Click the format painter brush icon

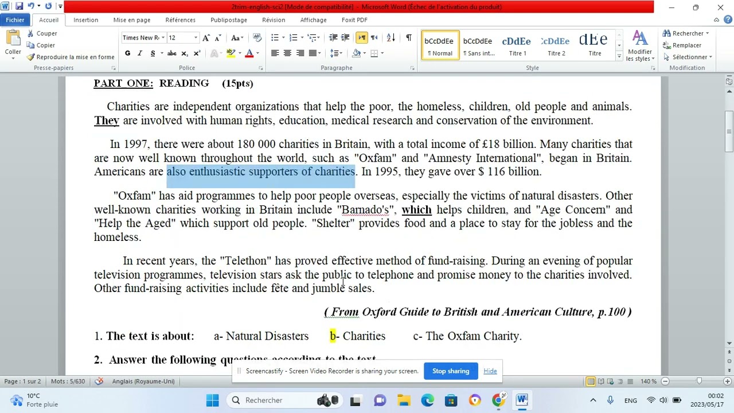click(31, 57)
